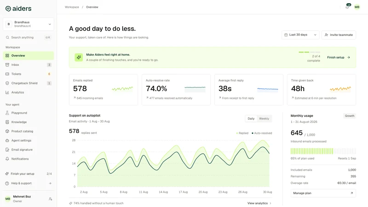
Task: Click the 'Overage rate' €0.30 / email value
Action: pos(347,183)
